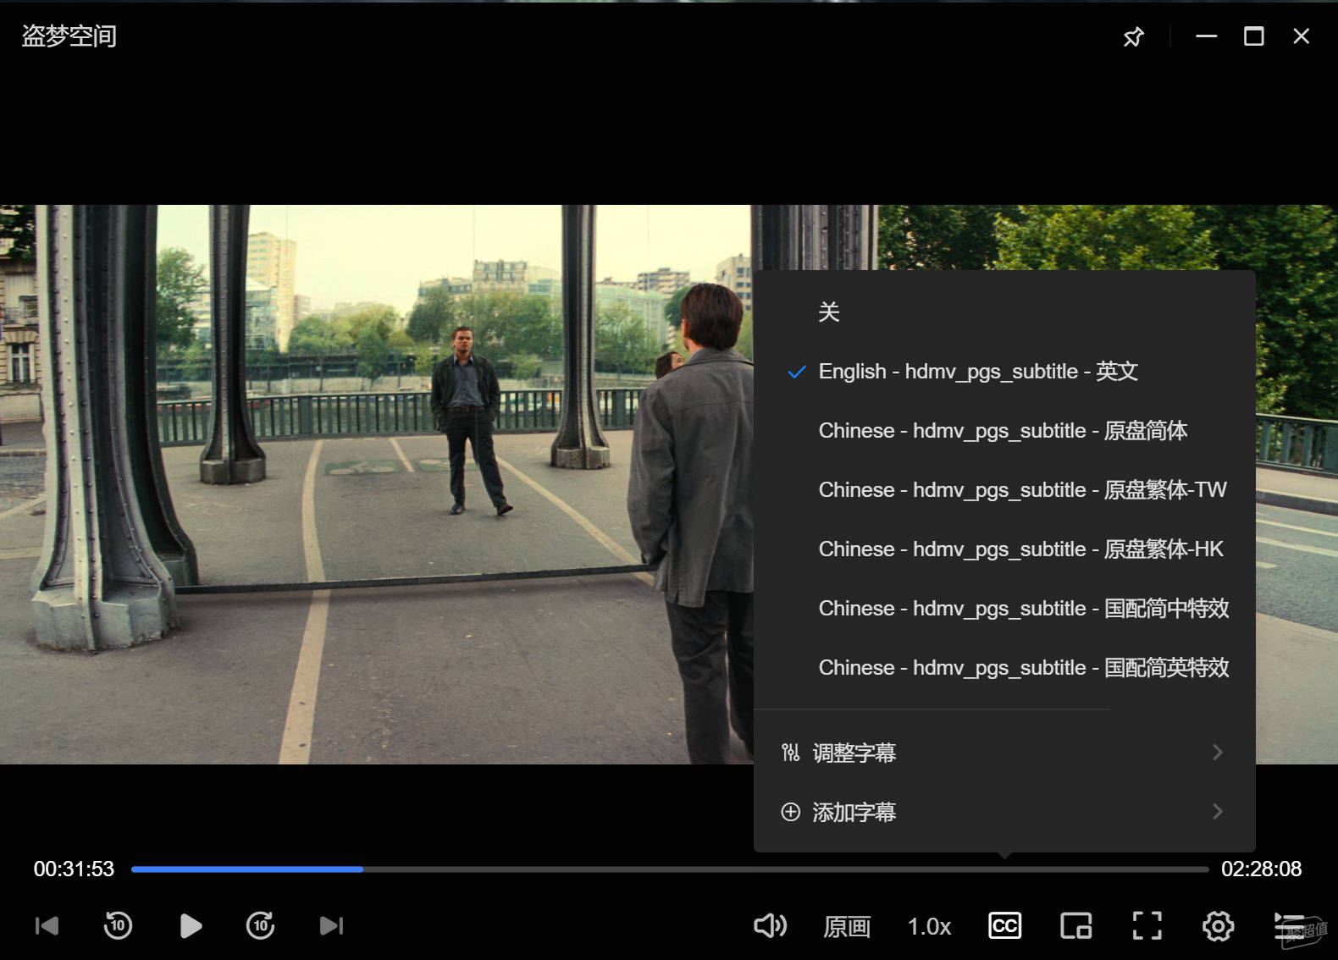The image size is (1338, 960).
Task: Skip to the previous video
Action: pos(47,926)
